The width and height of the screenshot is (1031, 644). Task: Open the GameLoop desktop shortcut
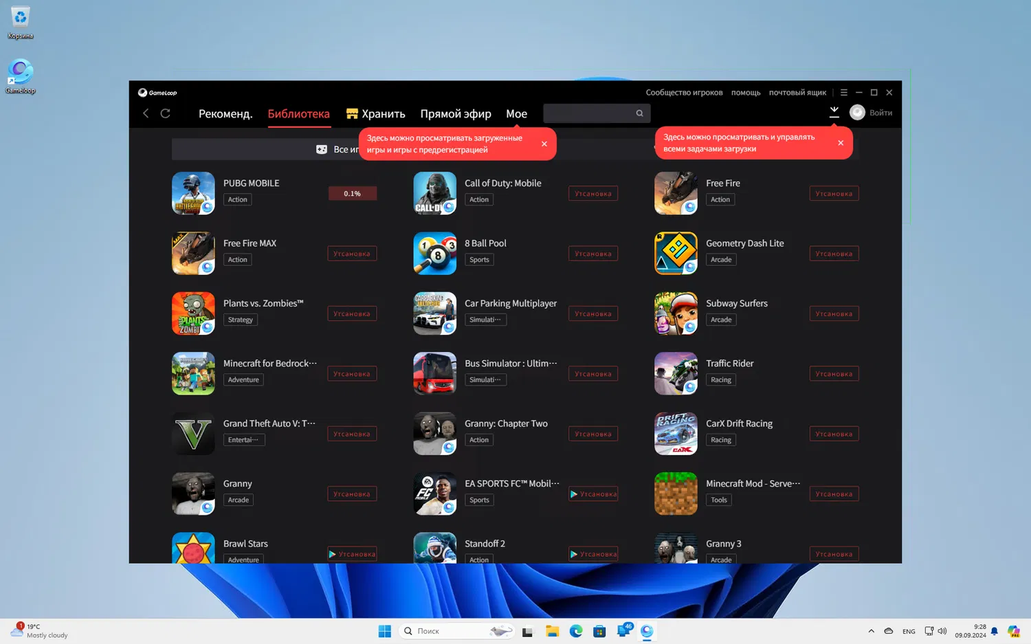20,76
